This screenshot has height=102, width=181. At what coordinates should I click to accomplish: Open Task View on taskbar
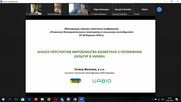point(16,99)
